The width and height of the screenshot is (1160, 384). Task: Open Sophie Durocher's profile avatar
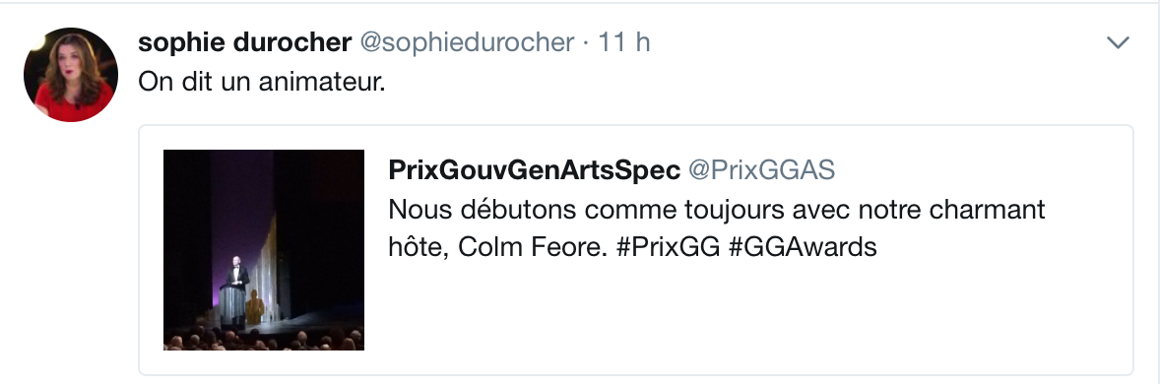(x=70, y=75)
